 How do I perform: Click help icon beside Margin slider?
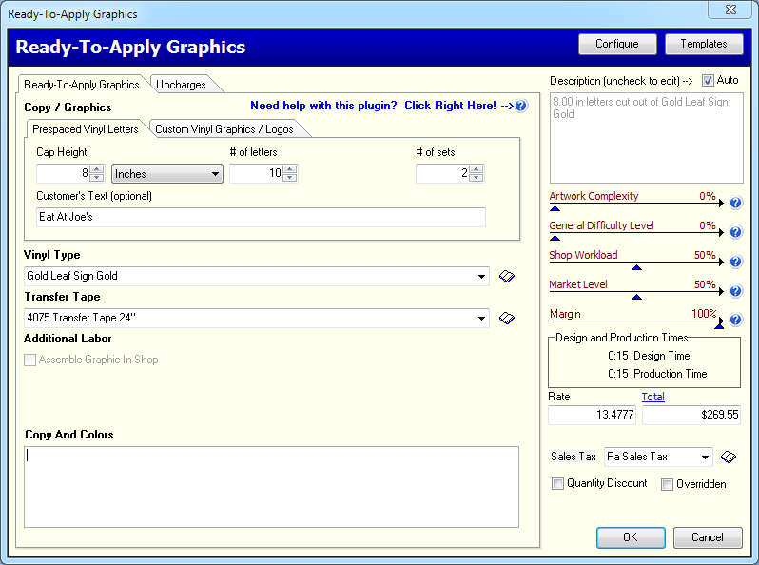pos(735,320)
